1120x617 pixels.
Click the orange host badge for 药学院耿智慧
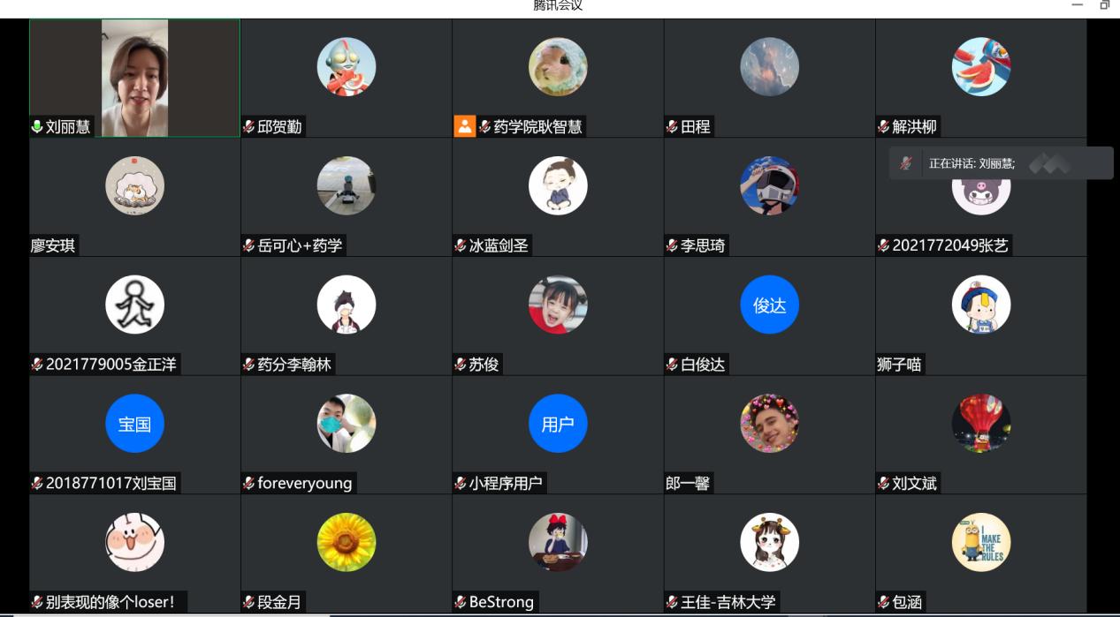click(x=464, y=126)
